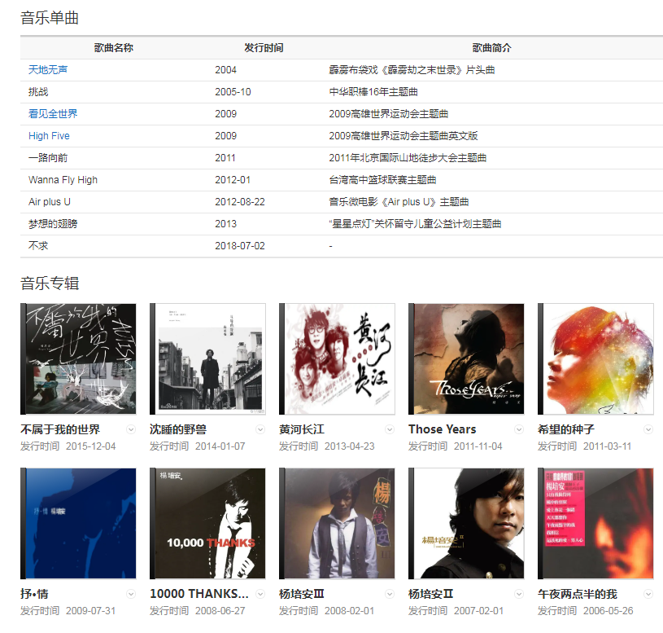This screenshot has height=633, width=663.
Task: Click the 杨培安III album title
Action: pyautogui.click(x=302, y=594)
